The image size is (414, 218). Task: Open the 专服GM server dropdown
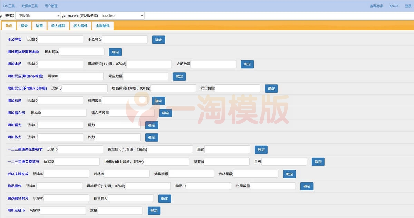point(38,15)
